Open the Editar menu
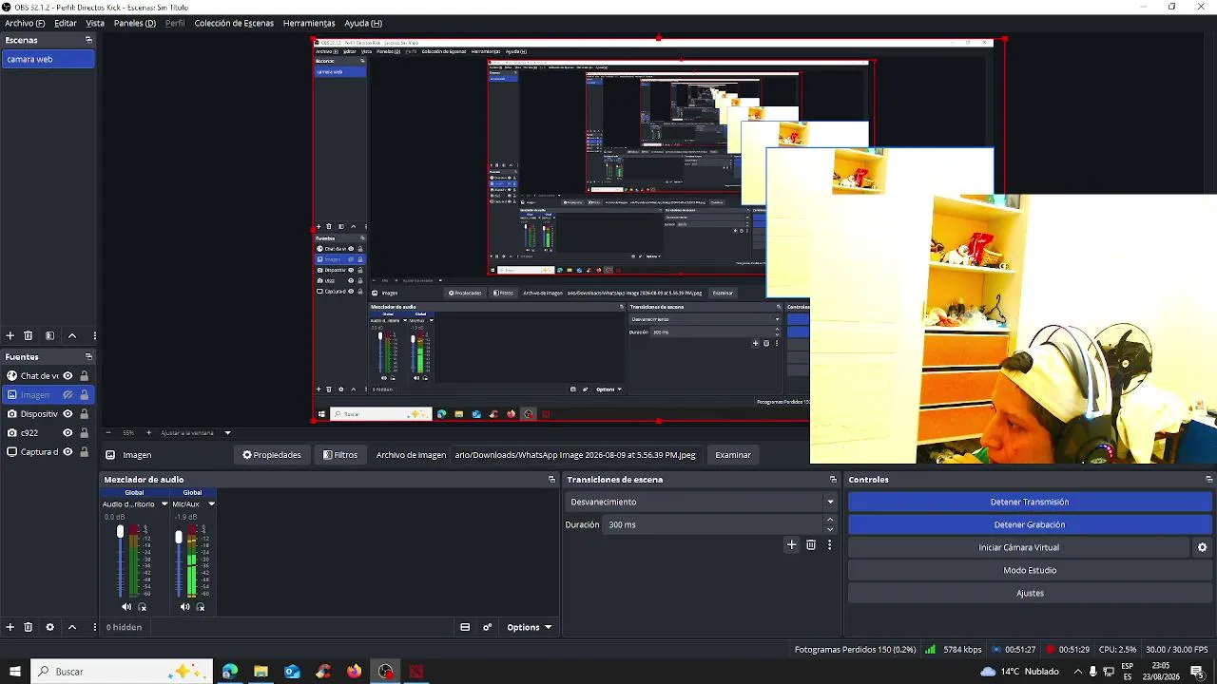The width and height of the screenshot is (1217, 684). point(66,23)
